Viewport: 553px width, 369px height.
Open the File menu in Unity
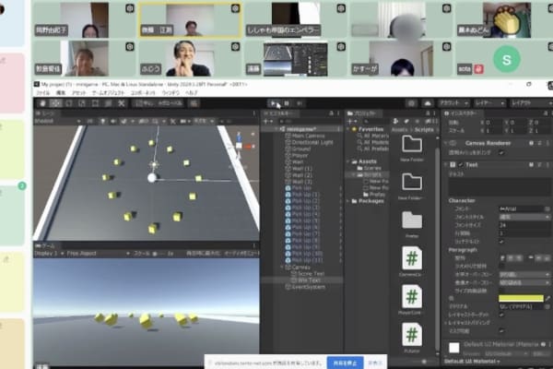42,93
